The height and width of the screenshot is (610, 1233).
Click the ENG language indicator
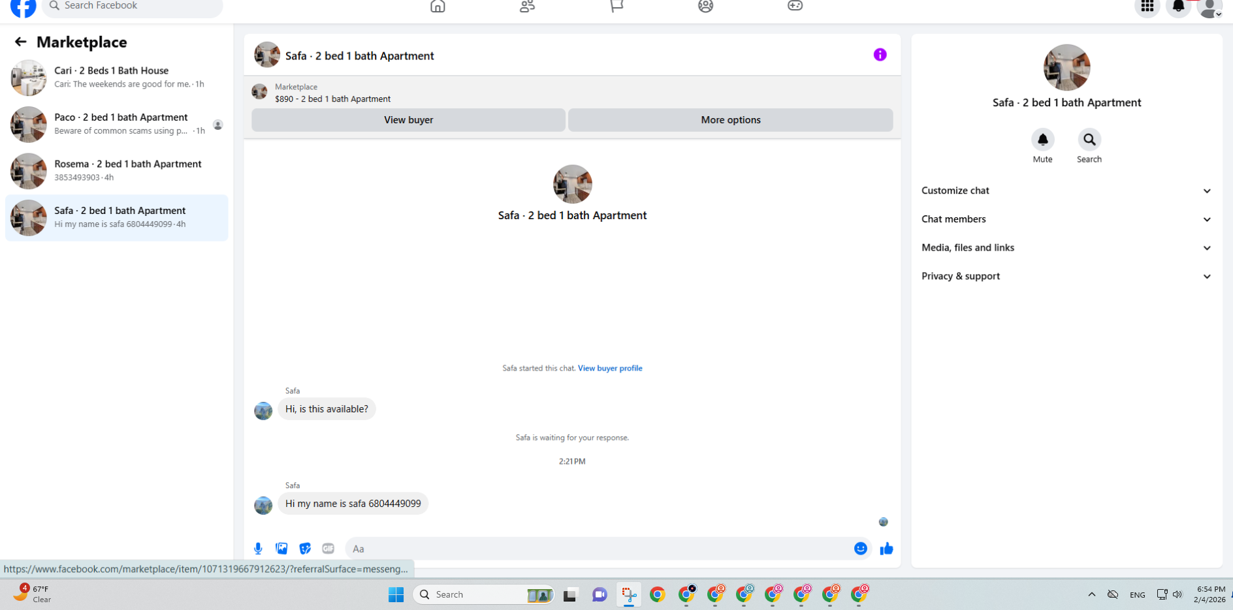[x=1137, y=595]
